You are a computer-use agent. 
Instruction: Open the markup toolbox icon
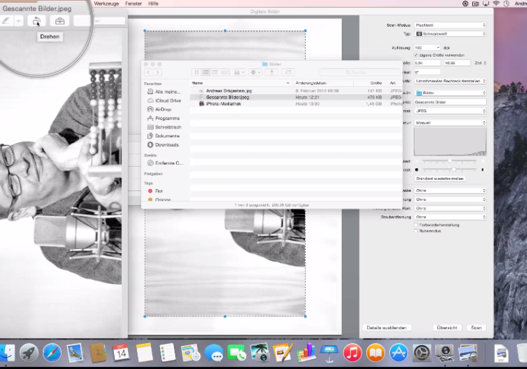tap(60, 21)
